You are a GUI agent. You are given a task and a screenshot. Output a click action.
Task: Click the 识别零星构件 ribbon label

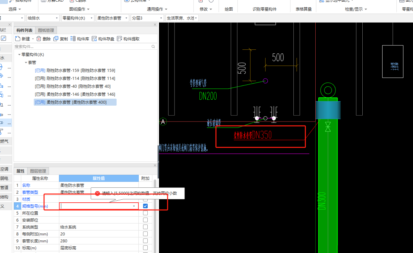tap(265, 9)
